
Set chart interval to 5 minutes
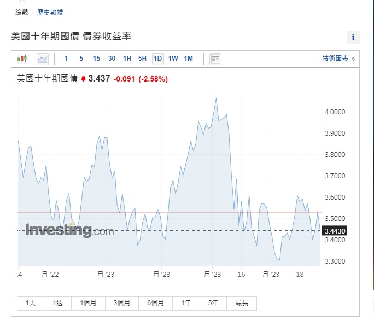coord(81,59)
